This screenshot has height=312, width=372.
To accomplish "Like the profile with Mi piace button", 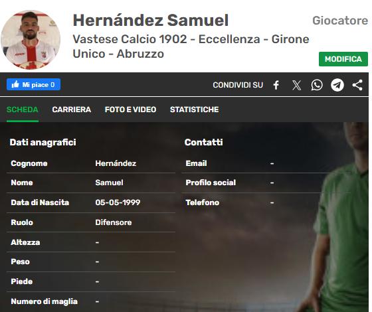I will [x=33, y=84].
